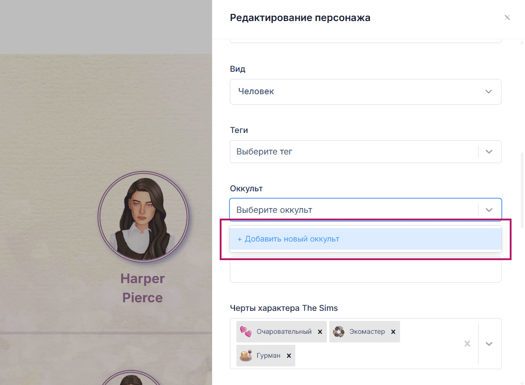The image size is (525, 385).
Task: Click the Редактирование персонажа heading
Action: click(x=300, y=17)
